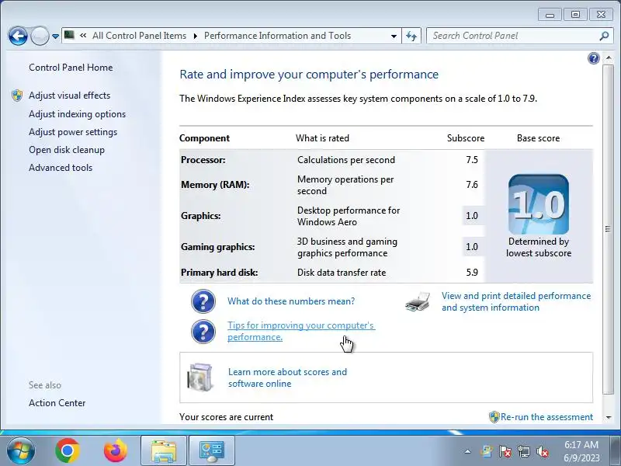This screenshot has width=621, height=466.
Task: Select the Memory (RAM) subscore 7.6
Action: coord(472,185)
